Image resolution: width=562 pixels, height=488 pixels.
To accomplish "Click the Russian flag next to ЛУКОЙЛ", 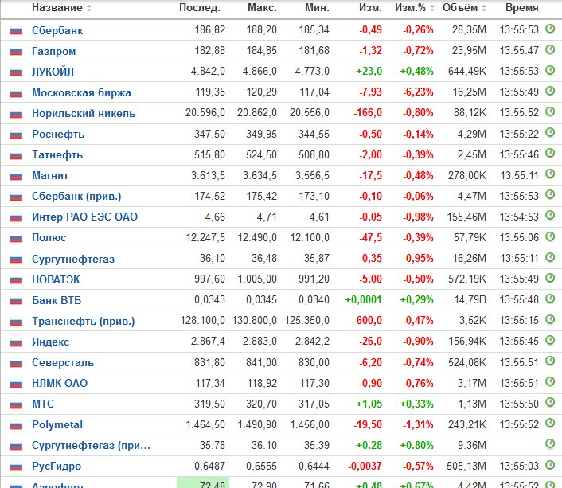I will [x=16, y=72].
